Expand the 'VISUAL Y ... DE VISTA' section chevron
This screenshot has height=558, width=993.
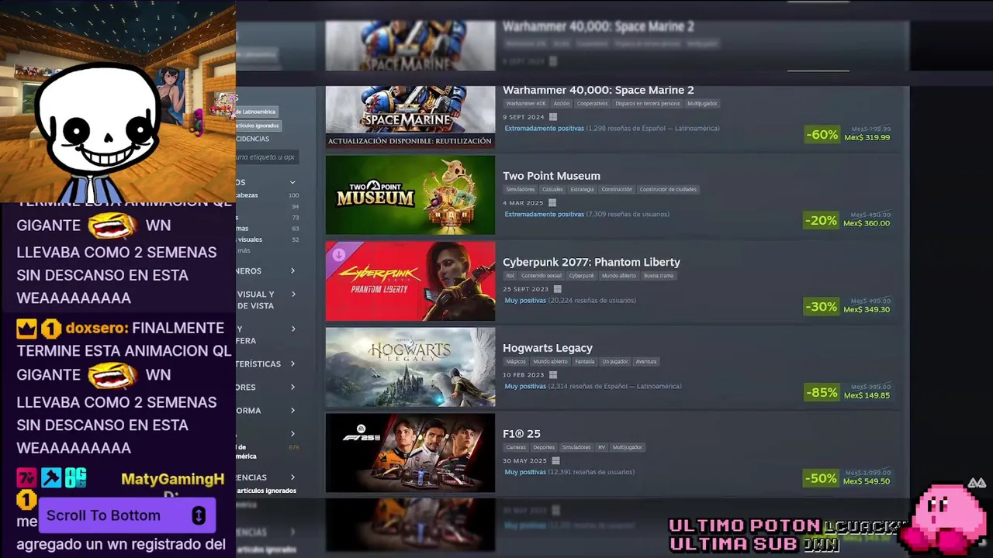coord(292,294)
